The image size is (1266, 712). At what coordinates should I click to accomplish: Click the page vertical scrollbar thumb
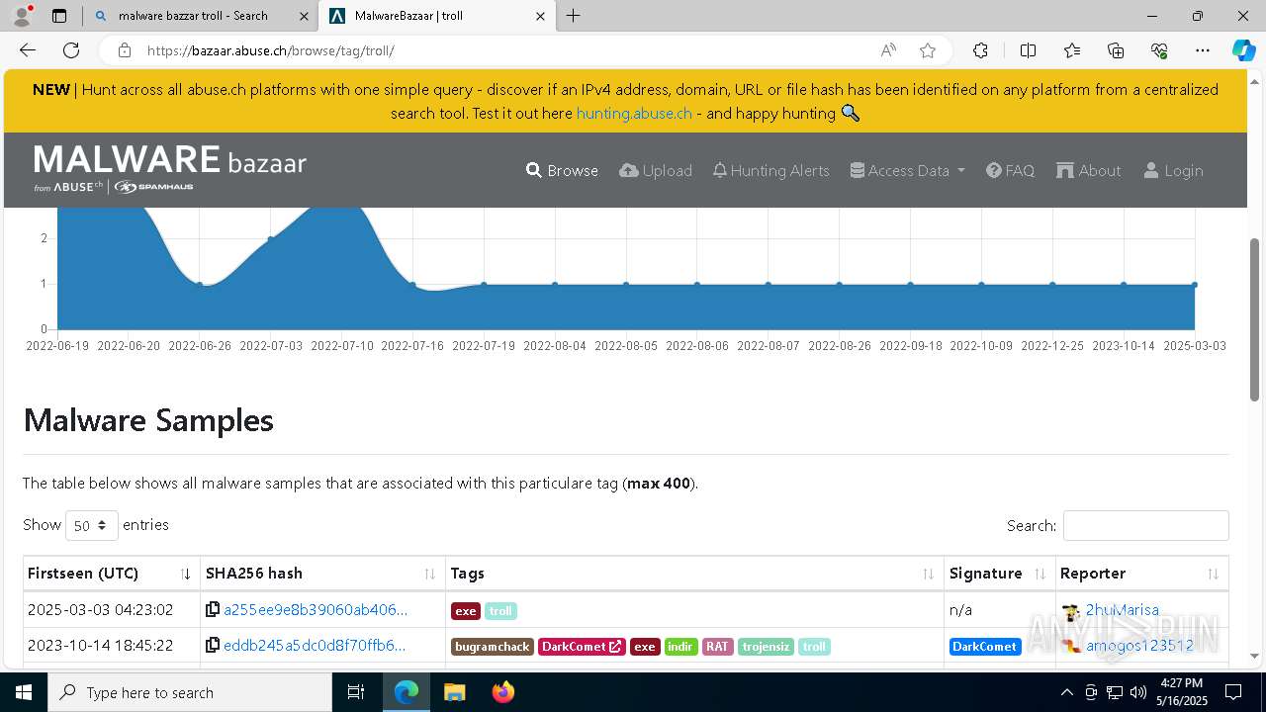(1255, 318)
